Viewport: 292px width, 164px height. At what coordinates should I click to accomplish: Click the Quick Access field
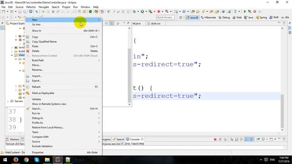165,17
